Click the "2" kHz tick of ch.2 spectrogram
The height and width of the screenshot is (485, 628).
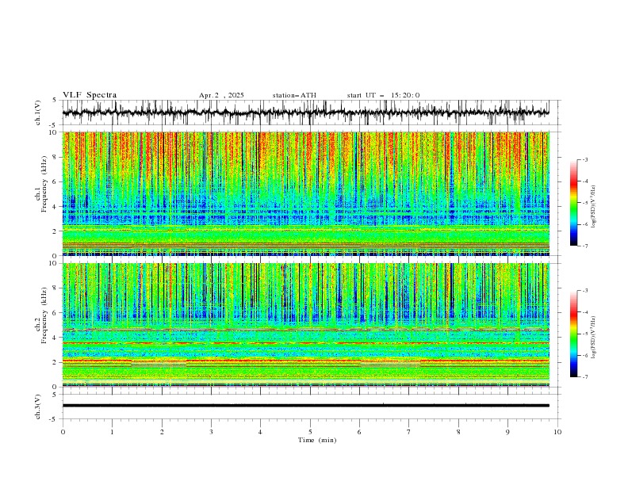(55, 362)
